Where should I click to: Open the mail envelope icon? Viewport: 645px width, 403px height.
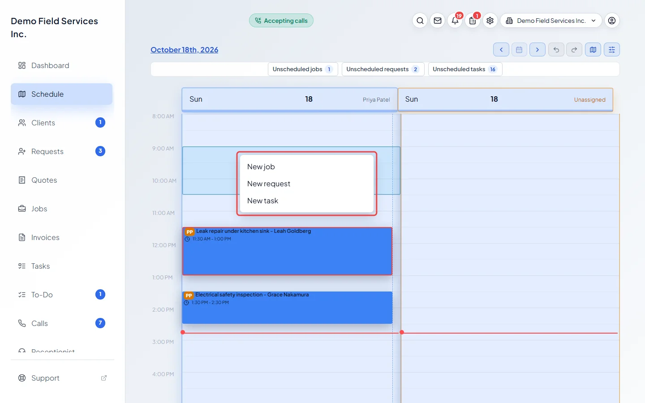coord(438,21)
